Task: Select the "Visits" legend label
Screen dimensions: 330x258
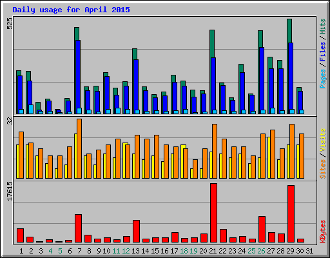Action: click(x=322, y=140)
